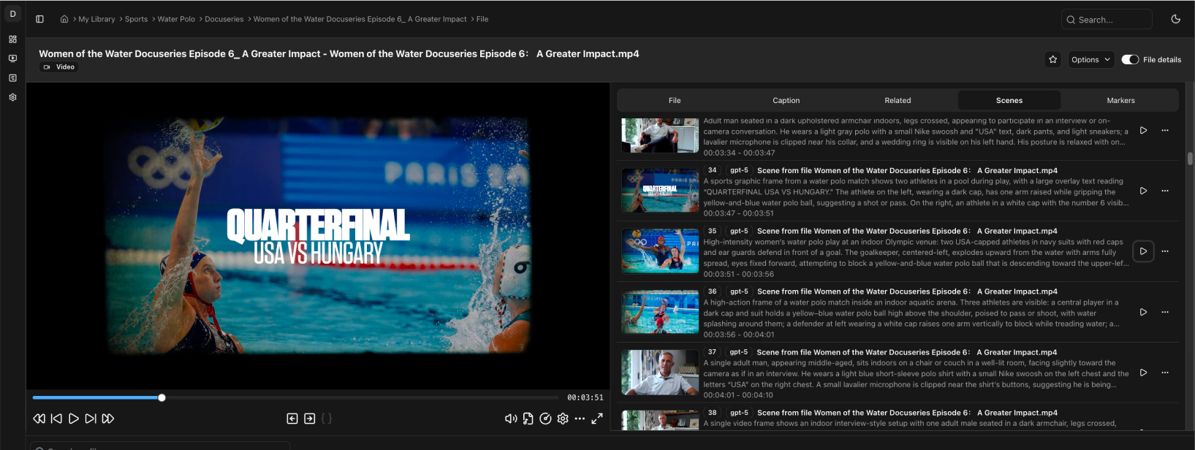Click the video progress slider handle

click(162, 397)
